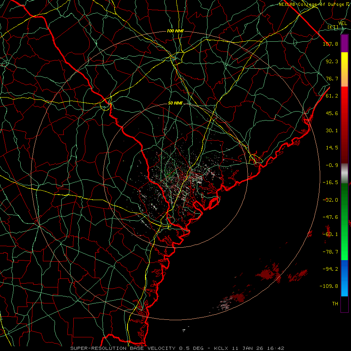Screen dimensions: 351x351
Task: Click the gray-white segment of the color bar
Action: [x=344, y=174]
